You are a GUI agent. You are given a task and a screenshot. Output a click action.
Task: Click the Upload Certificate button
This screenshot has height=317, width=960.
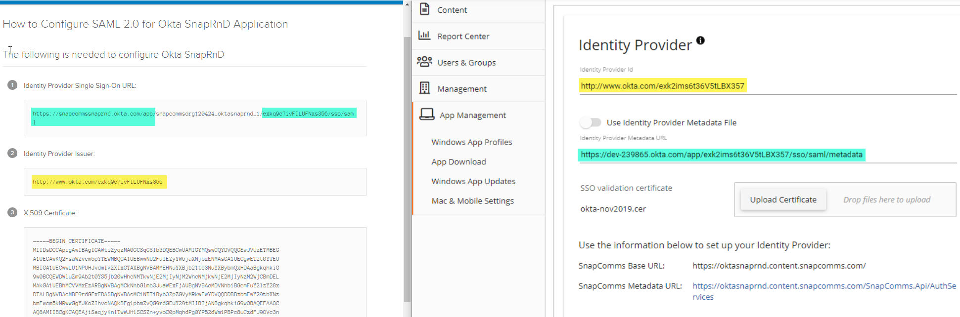[x=783, y=199]
